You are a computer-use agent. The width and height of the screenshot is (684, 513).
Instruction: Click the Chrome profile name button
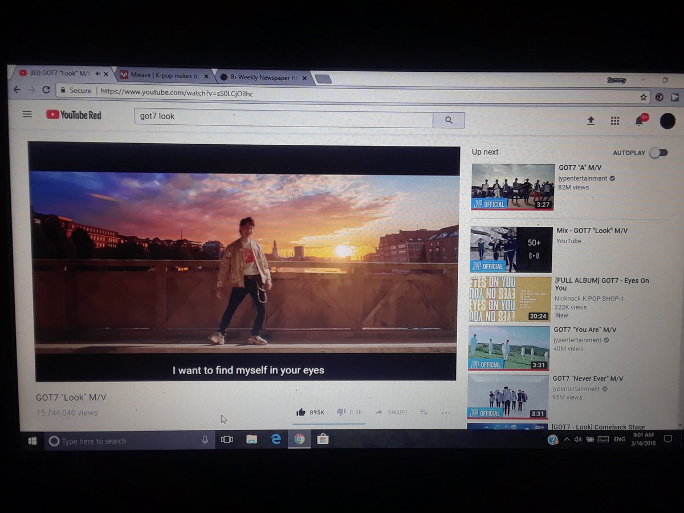pyautogui.click(x=616, y=80)
